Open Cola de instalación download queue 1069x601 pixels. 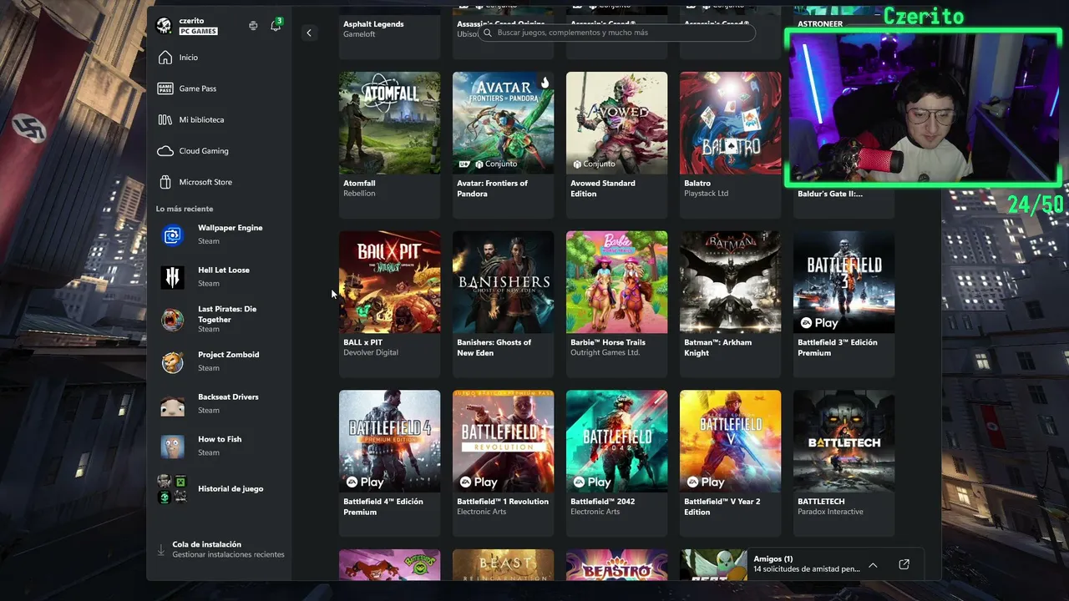tap(221, 549)
